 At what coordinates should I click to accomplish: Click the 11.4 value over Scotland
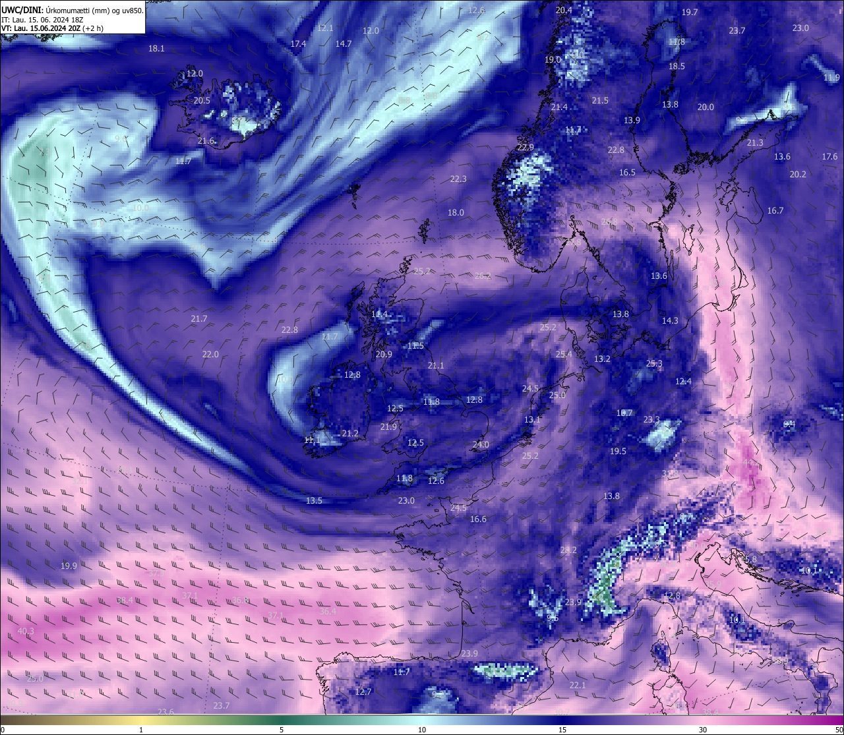pos(379,314)
